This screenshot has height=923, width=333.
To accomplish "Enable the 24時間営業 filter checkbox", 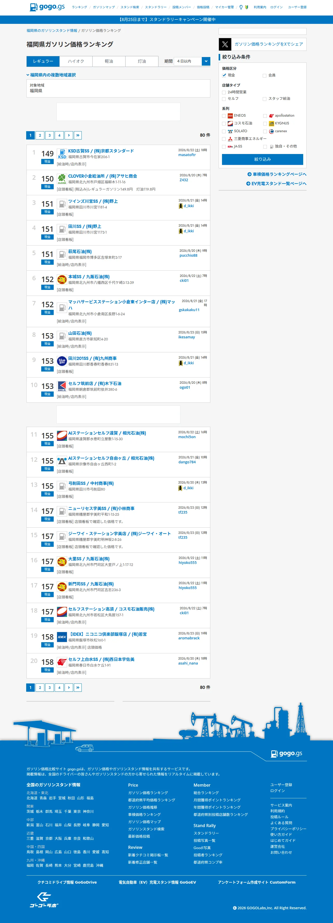I will click(224, 93).
